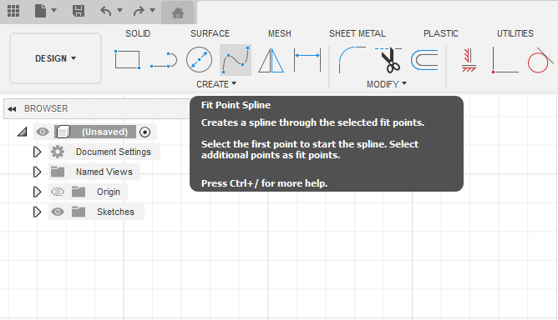Select the Offset tool icon

point(424,60)
